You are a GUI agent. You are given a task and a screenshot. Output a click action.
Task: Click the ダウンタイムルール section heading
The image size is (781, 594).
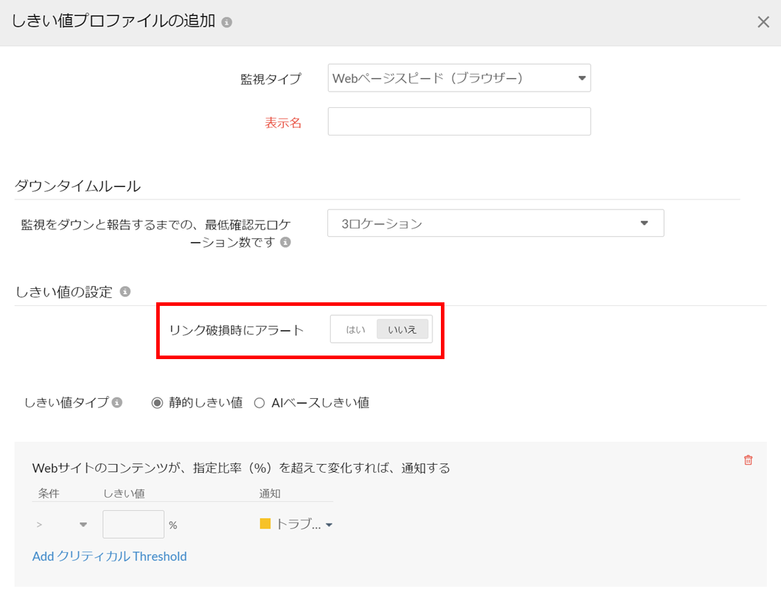tap(77, 187)
